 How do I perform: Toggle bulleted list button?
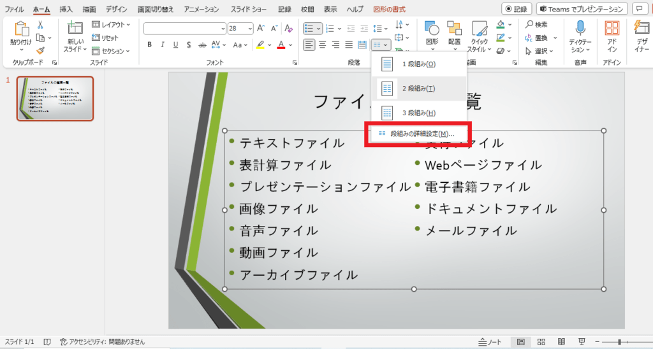309,28
